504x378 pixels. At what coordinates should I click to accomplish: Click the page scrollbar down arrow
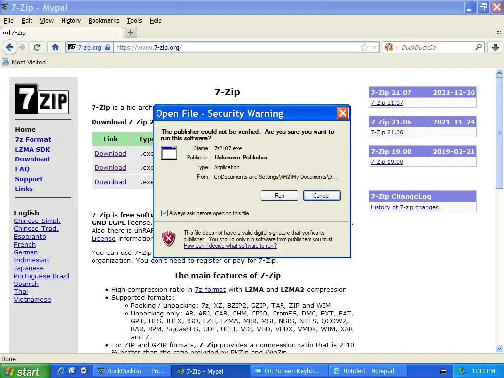tap(499, 349)
